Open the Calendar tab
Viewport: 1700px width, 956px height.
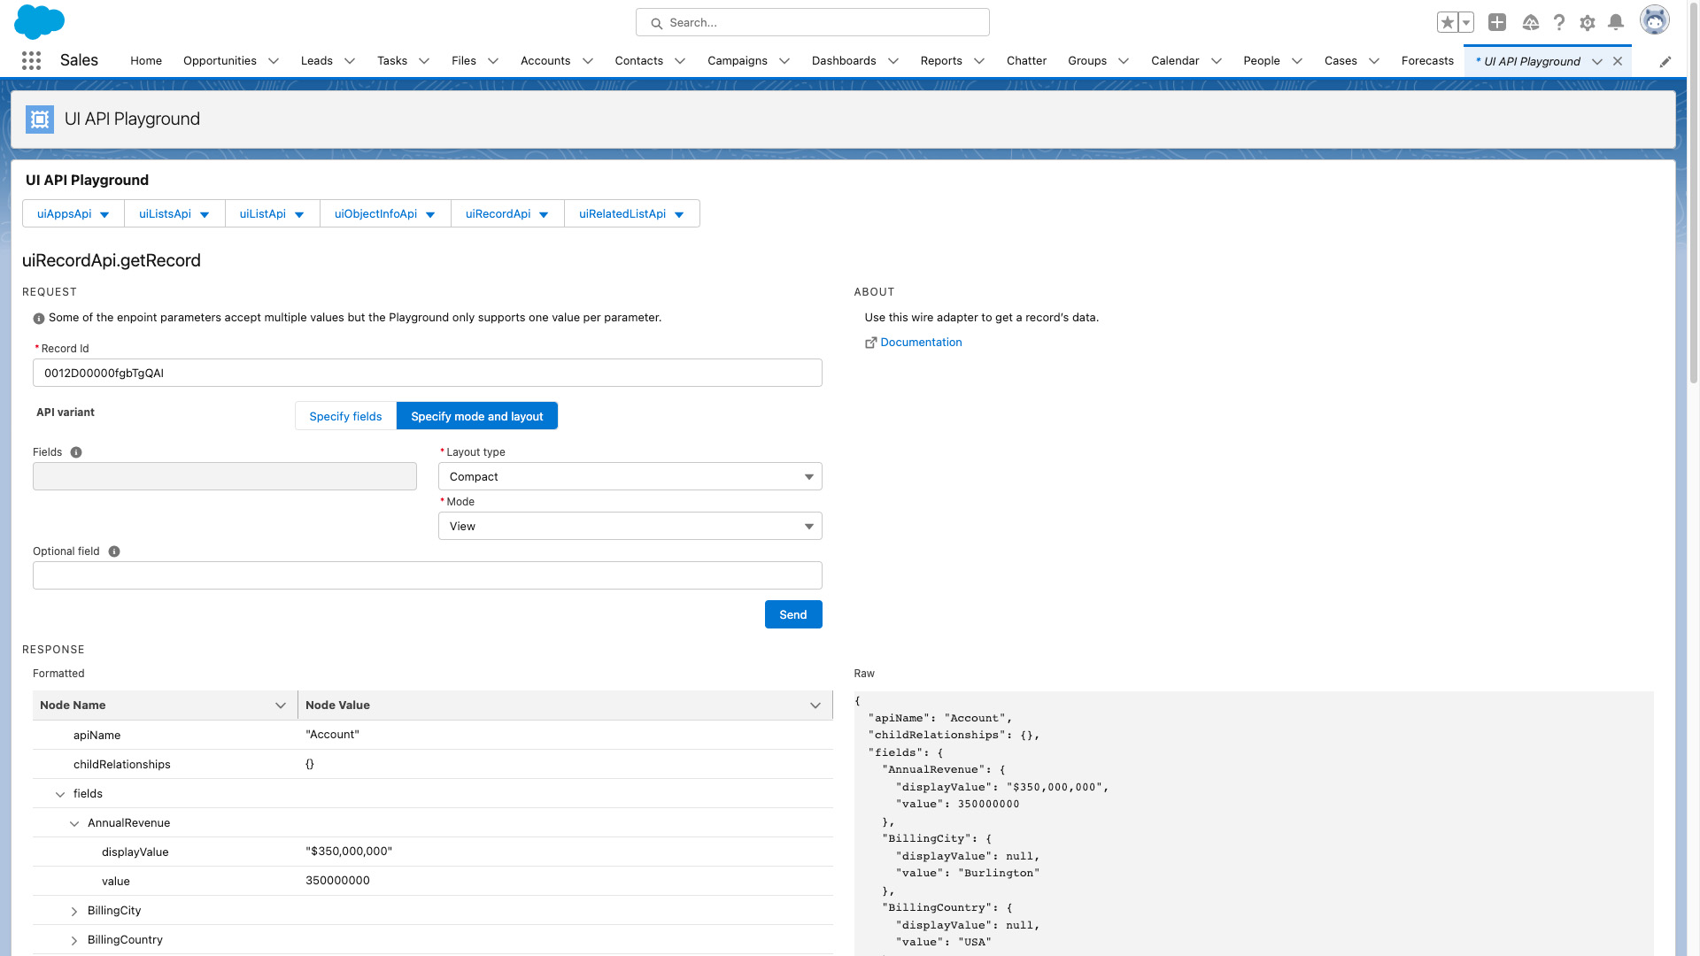[x=1175, y=60]
